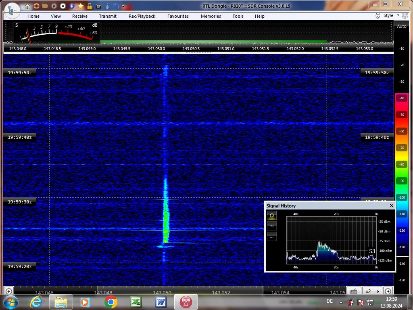
Task: Click the -40 level on the colour scale
Action: [x=402, y=98]
